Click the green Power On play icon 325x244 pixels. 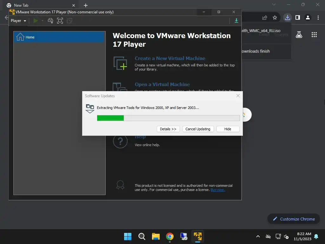coord(36,21)
